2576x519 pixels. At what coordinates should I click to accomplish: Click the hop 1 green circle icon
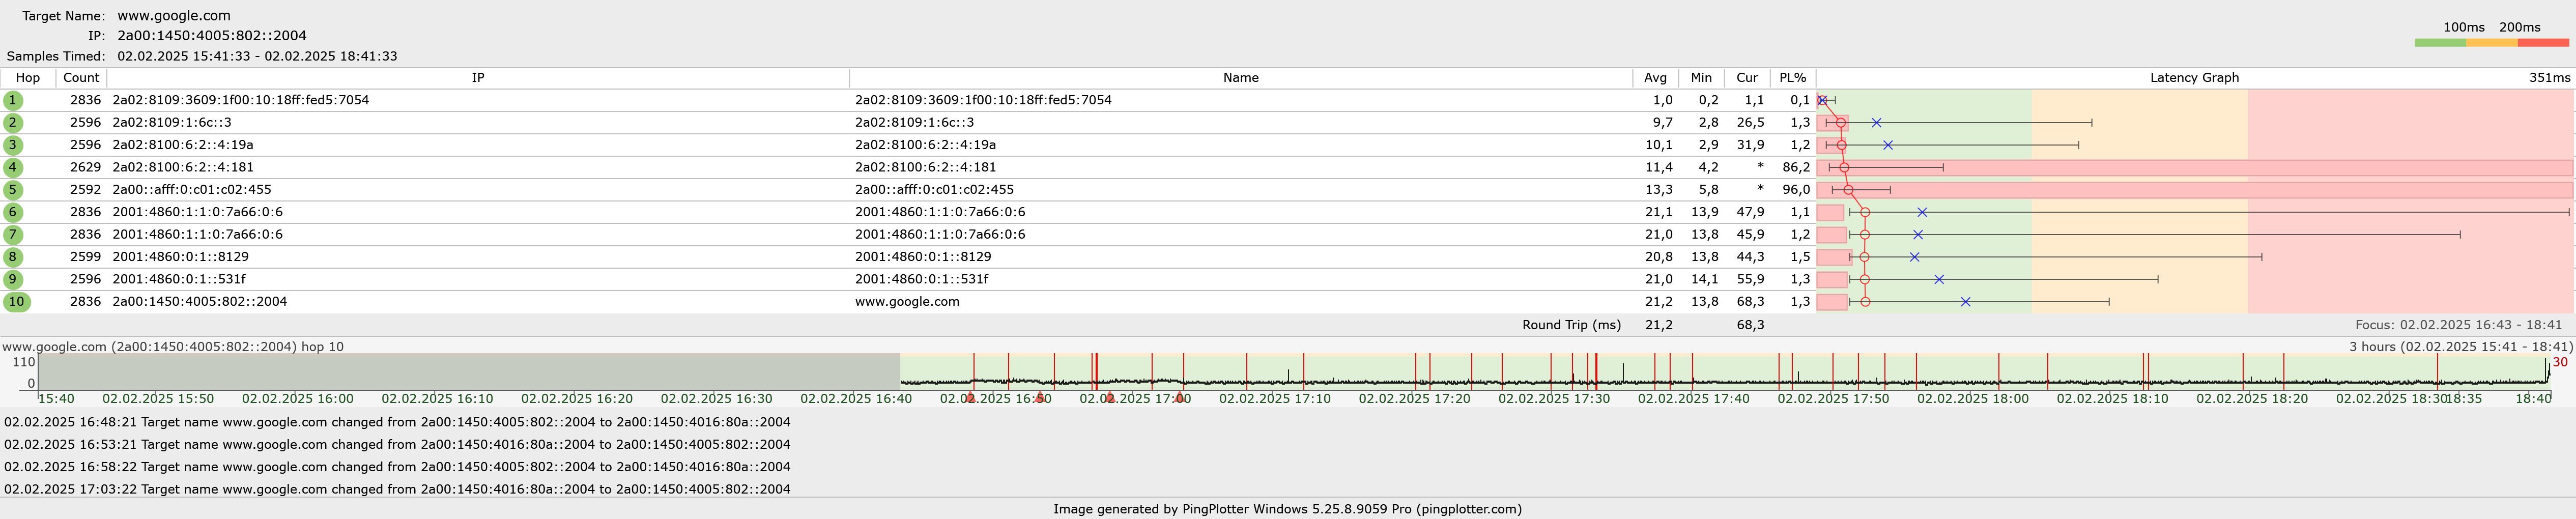coord(13,100)
